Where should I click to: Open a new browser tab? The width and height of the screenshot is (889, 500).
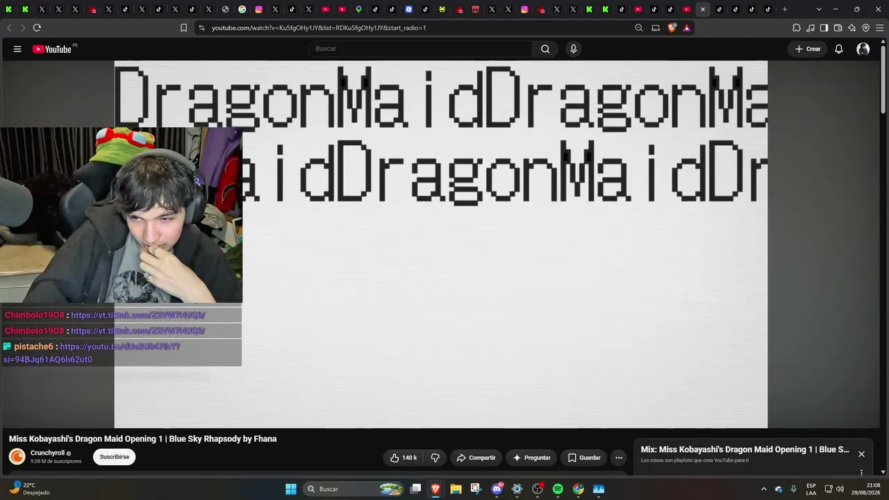coord(785,9)
